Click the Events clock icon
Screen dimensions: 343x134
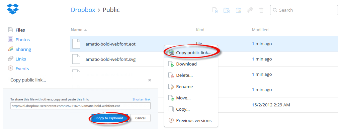(x=10, y=68)
